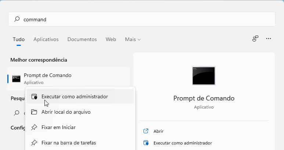Click Executar como administrador in preview pane
Screen dimensions: 284x150
183,143
